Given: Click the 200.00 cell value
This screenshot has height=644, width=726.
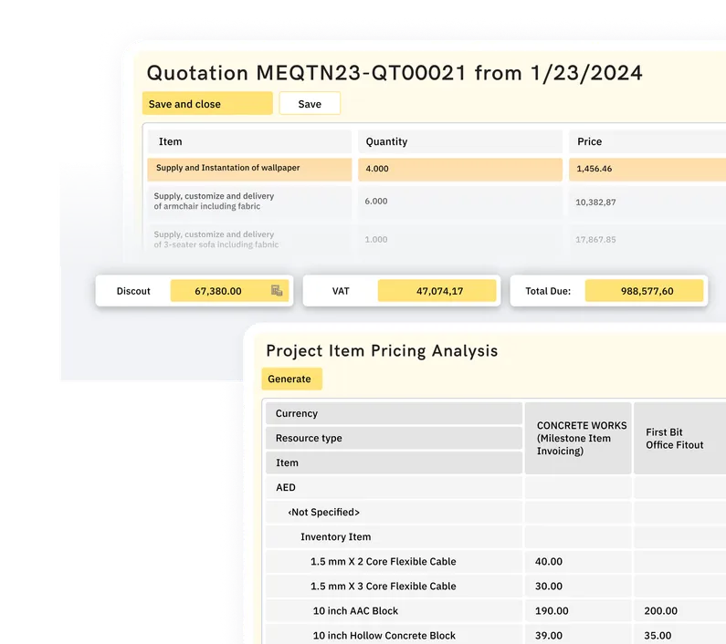Looking at the screenshot, I should pyautogui.click(x=661, y=610).
